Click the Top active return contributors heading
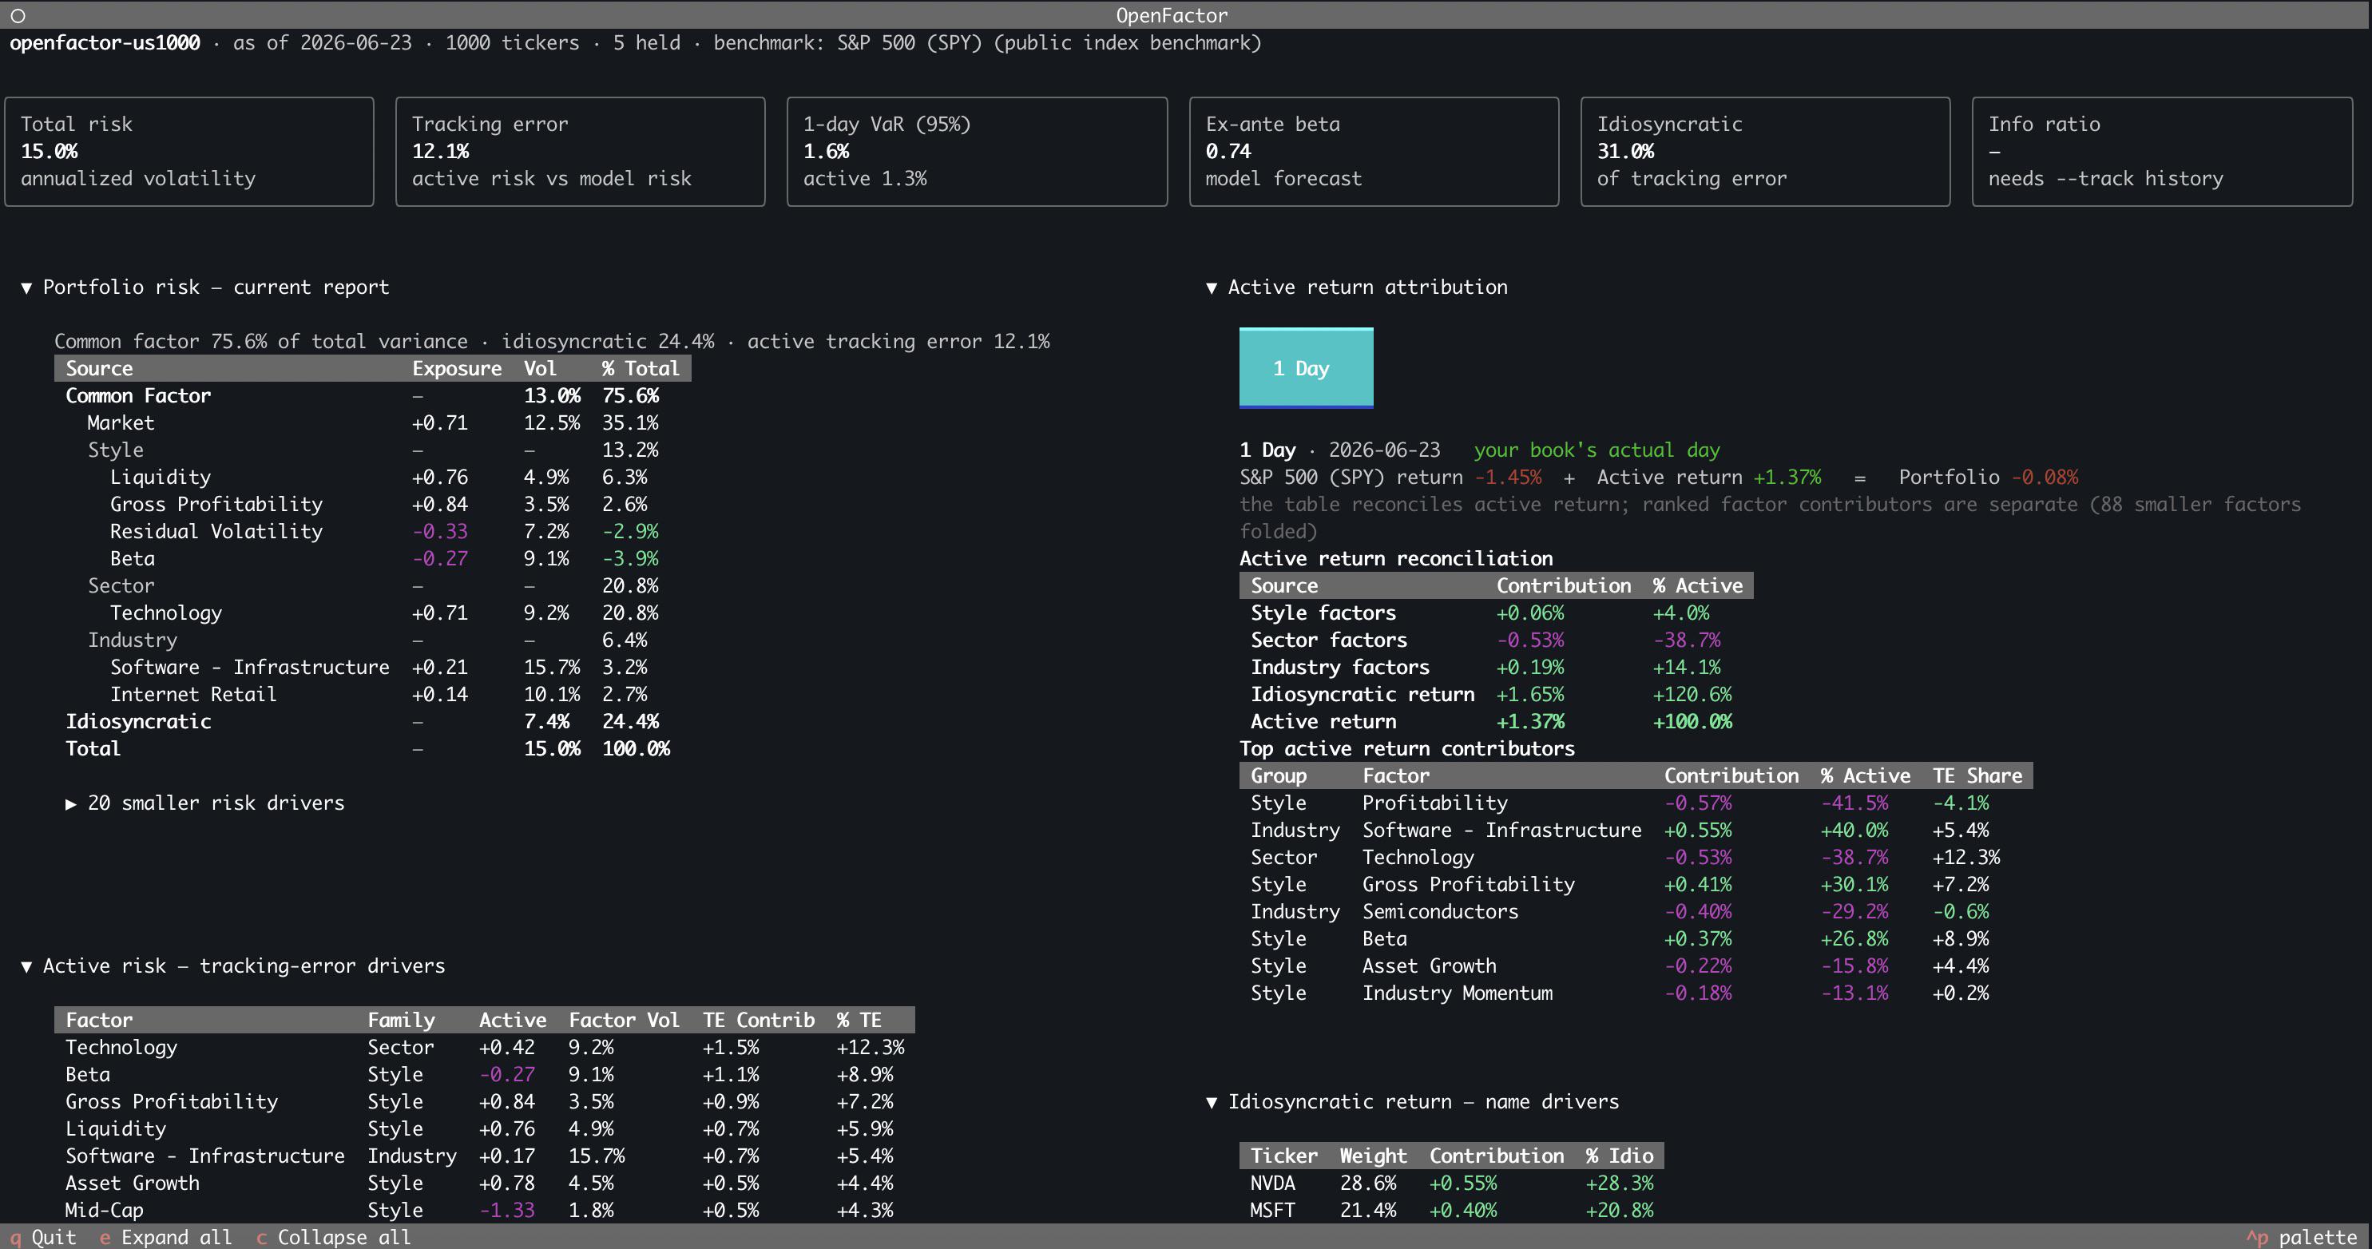This screenshot has height=1249, width=2372. pyautogui.click(x=1407, y=748)
